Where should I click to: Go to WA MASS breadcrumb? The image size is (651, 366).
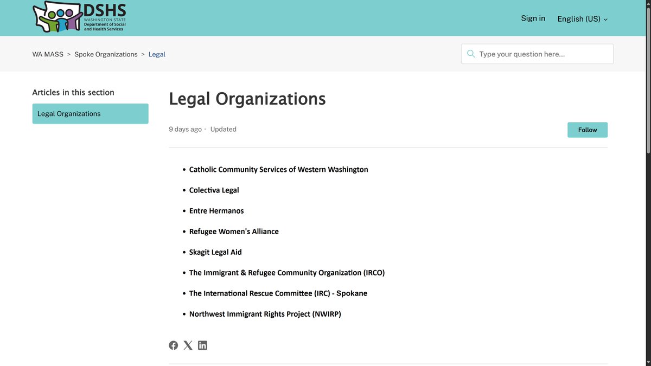point(48,54)
